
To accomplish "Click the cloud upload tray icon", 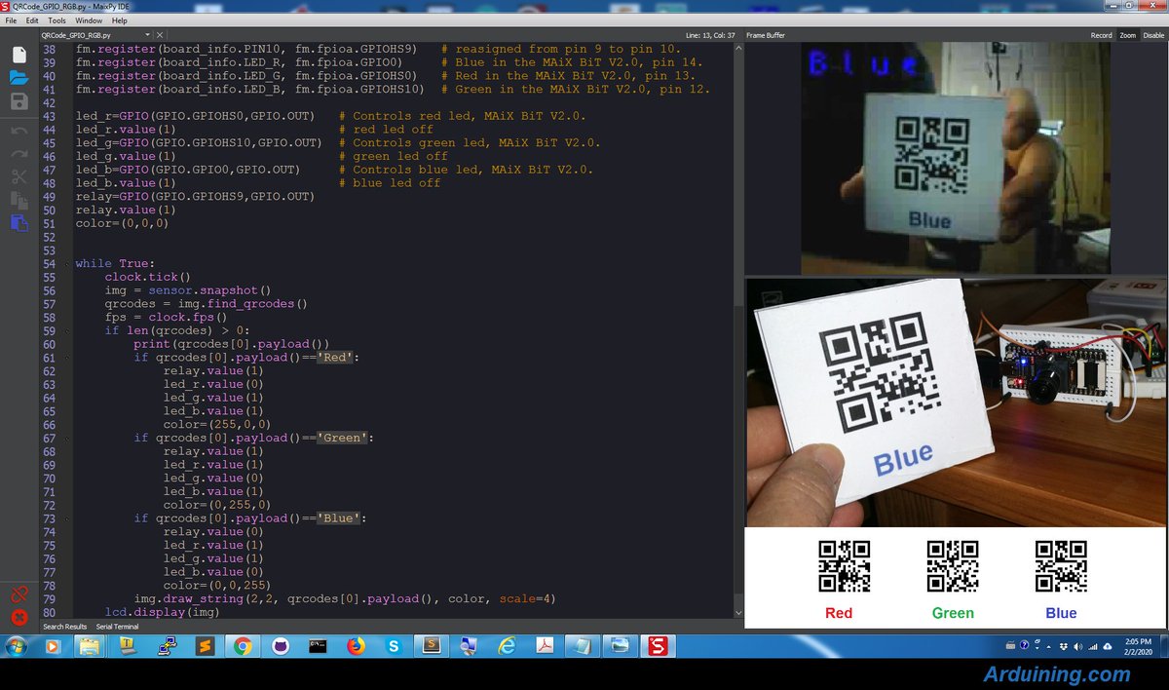I will [1109, 646].
